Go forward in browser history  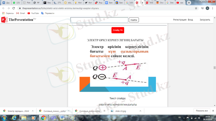[x=9, y=8]
